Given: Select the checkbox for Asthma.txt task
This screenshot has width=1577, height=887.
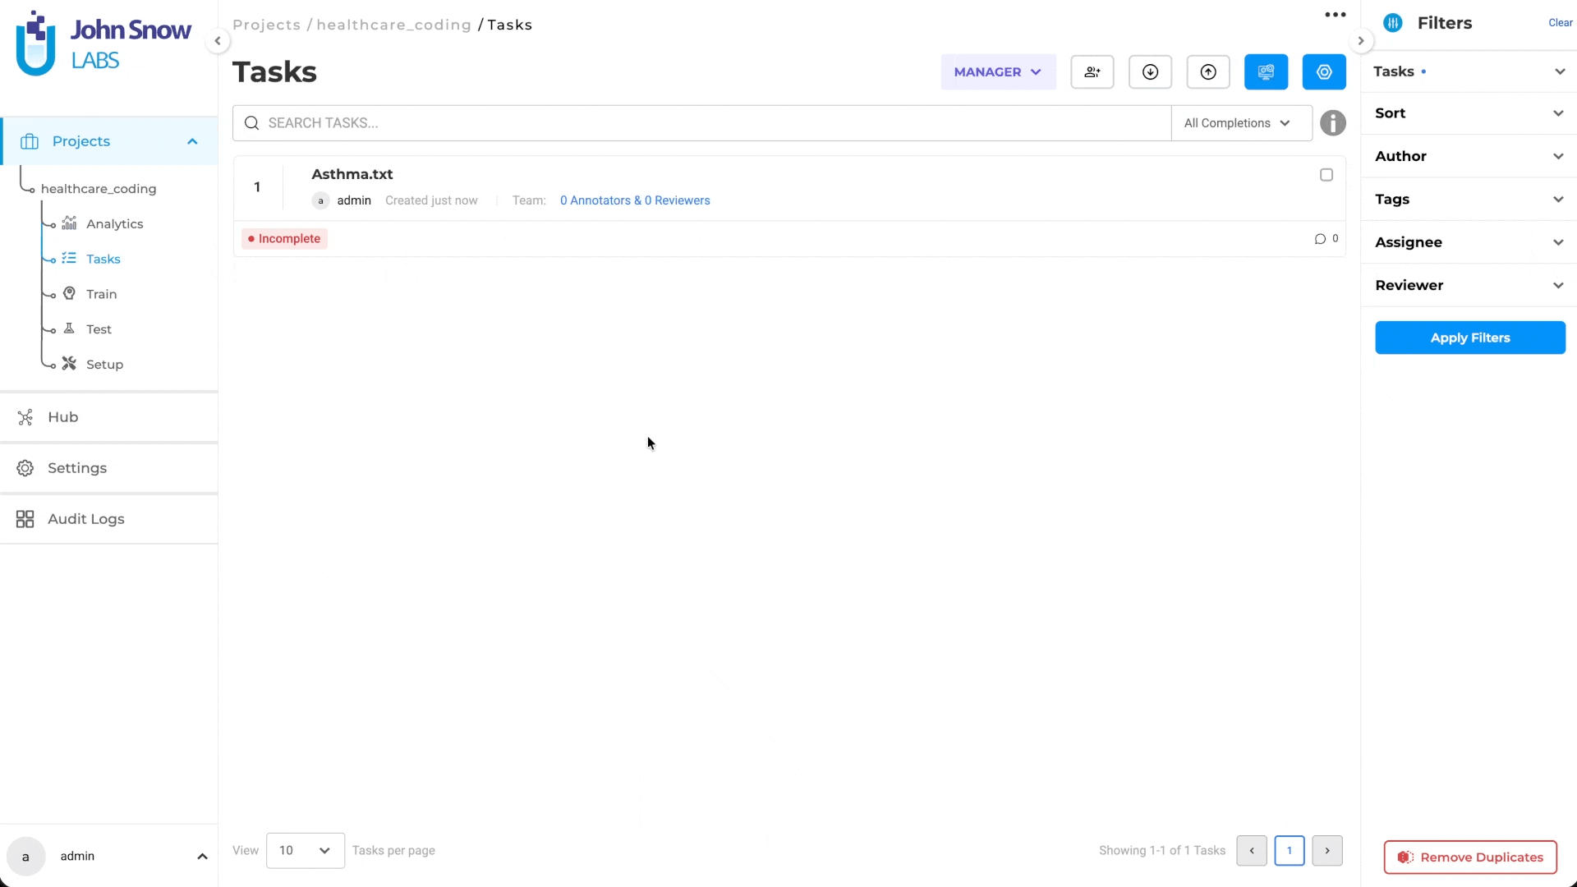Looking at the screenshot, I should pos(1326,174).
